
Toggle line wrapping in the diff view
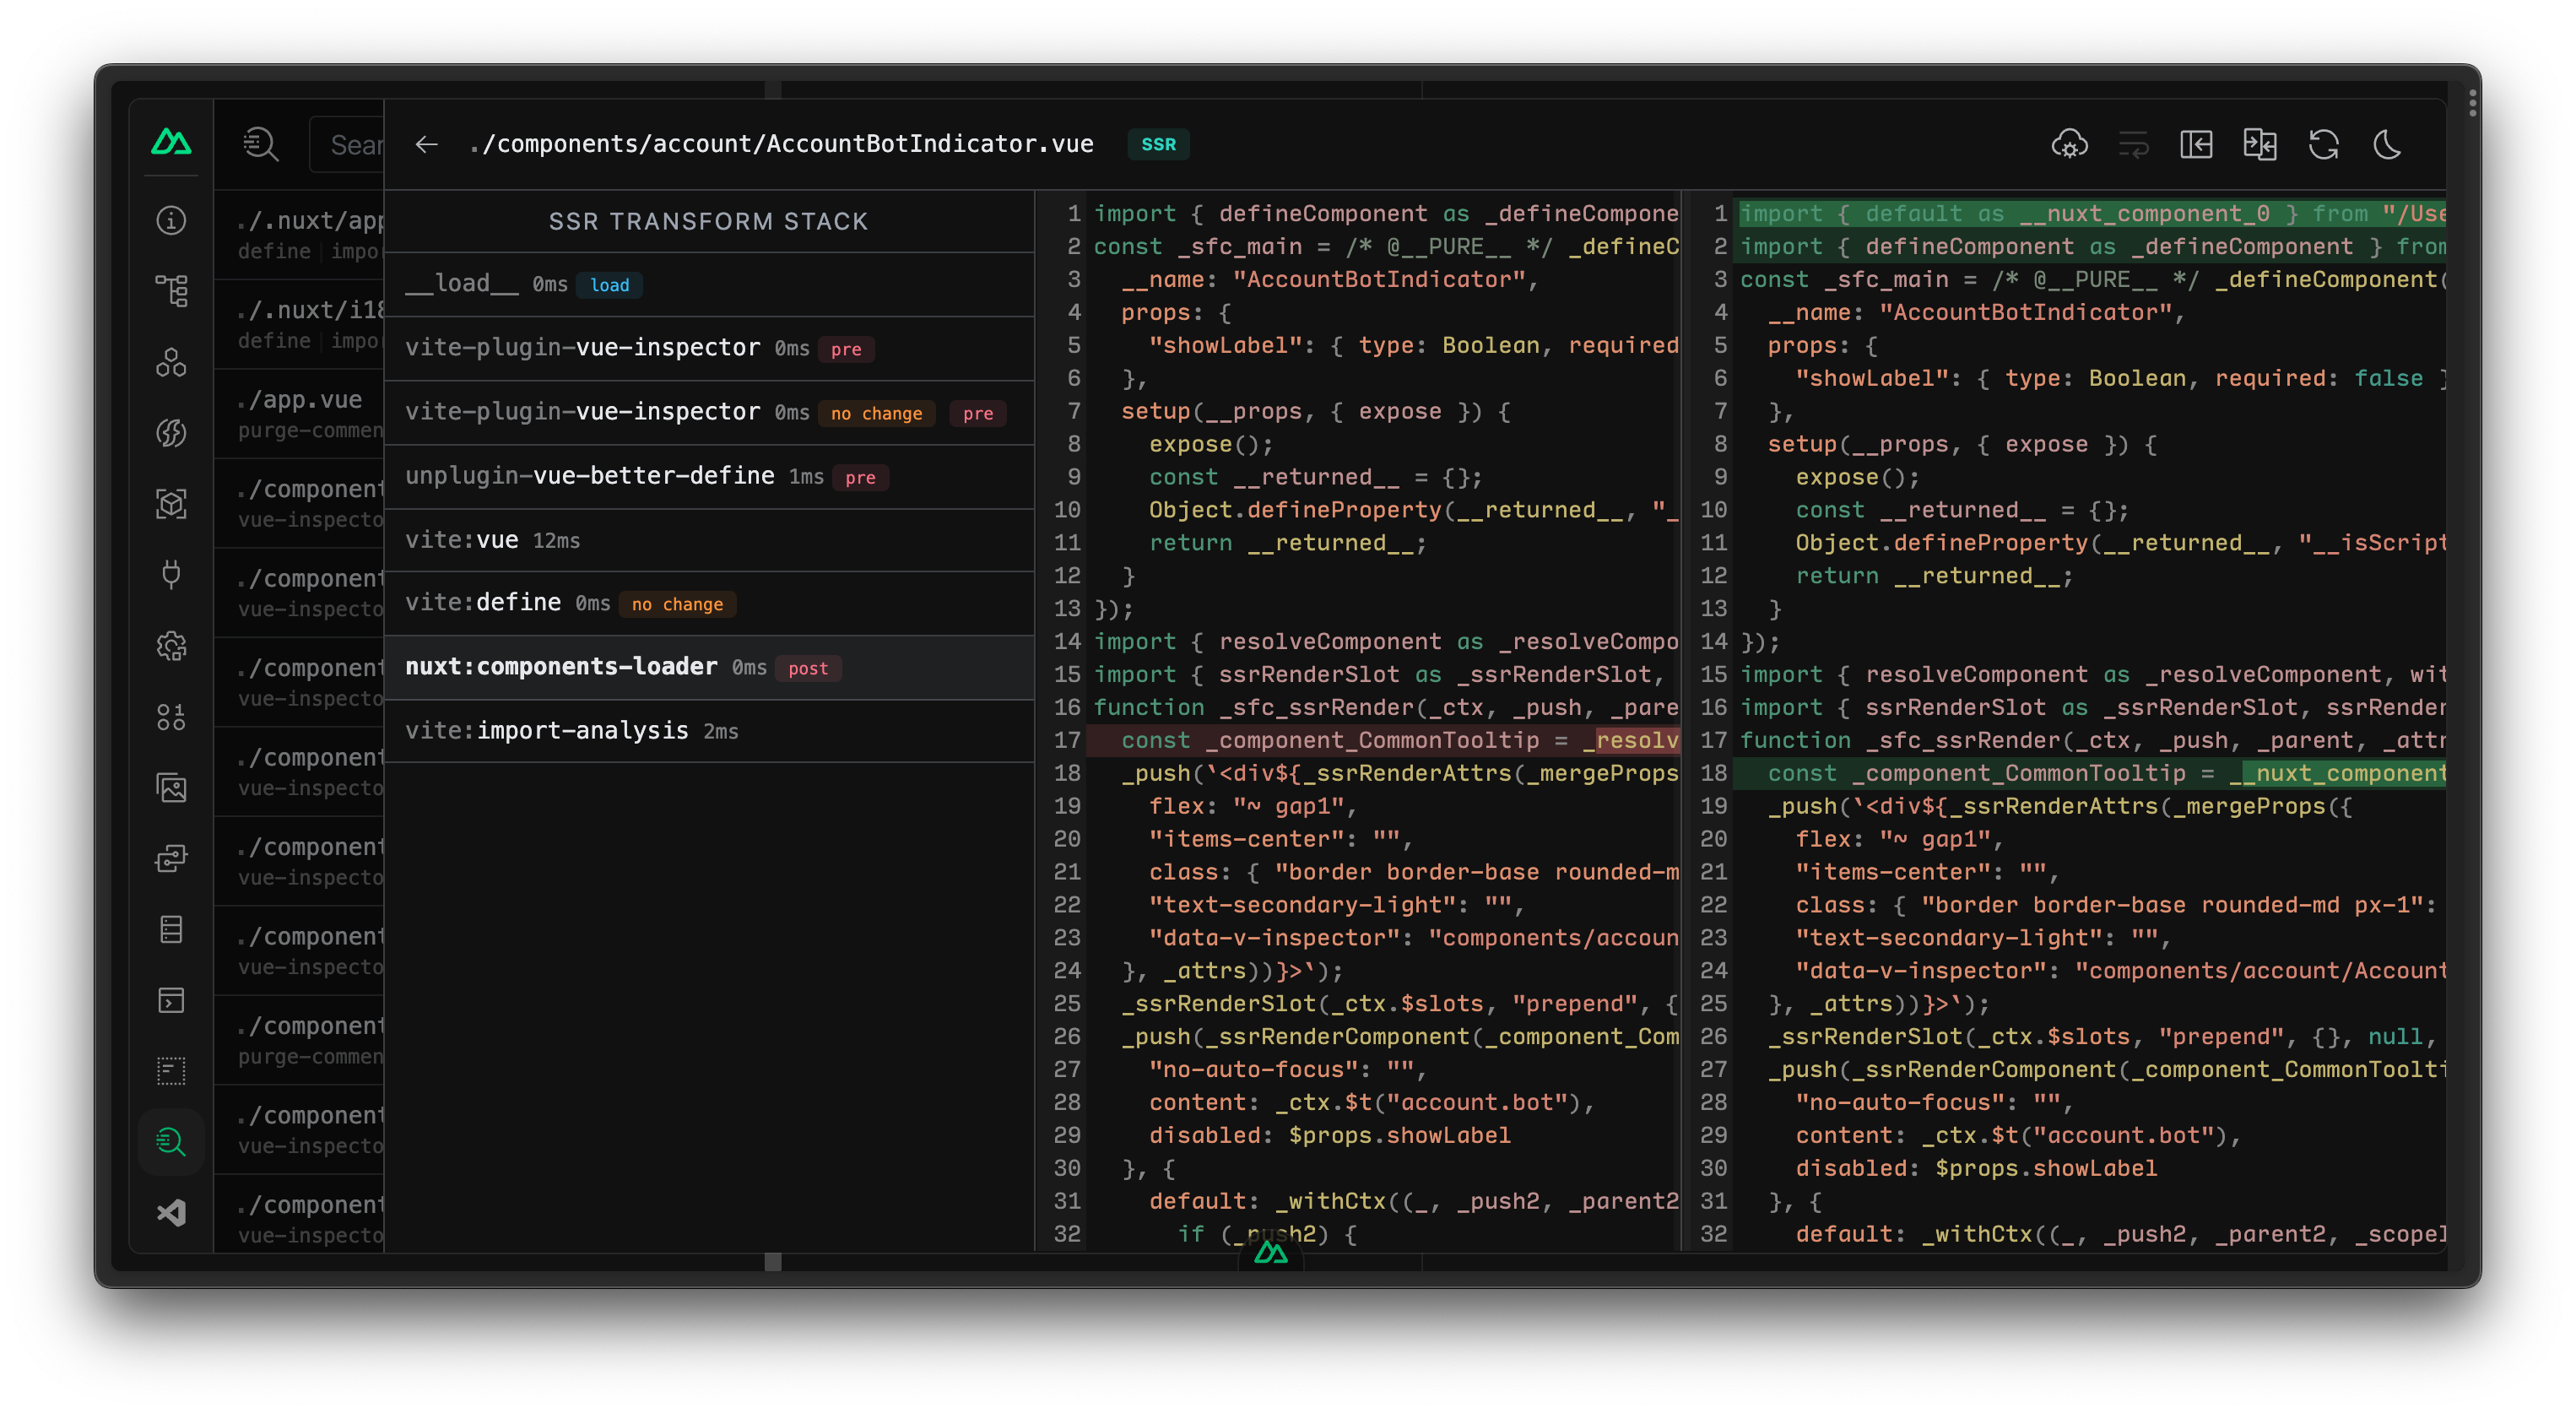pos(2135,145)
